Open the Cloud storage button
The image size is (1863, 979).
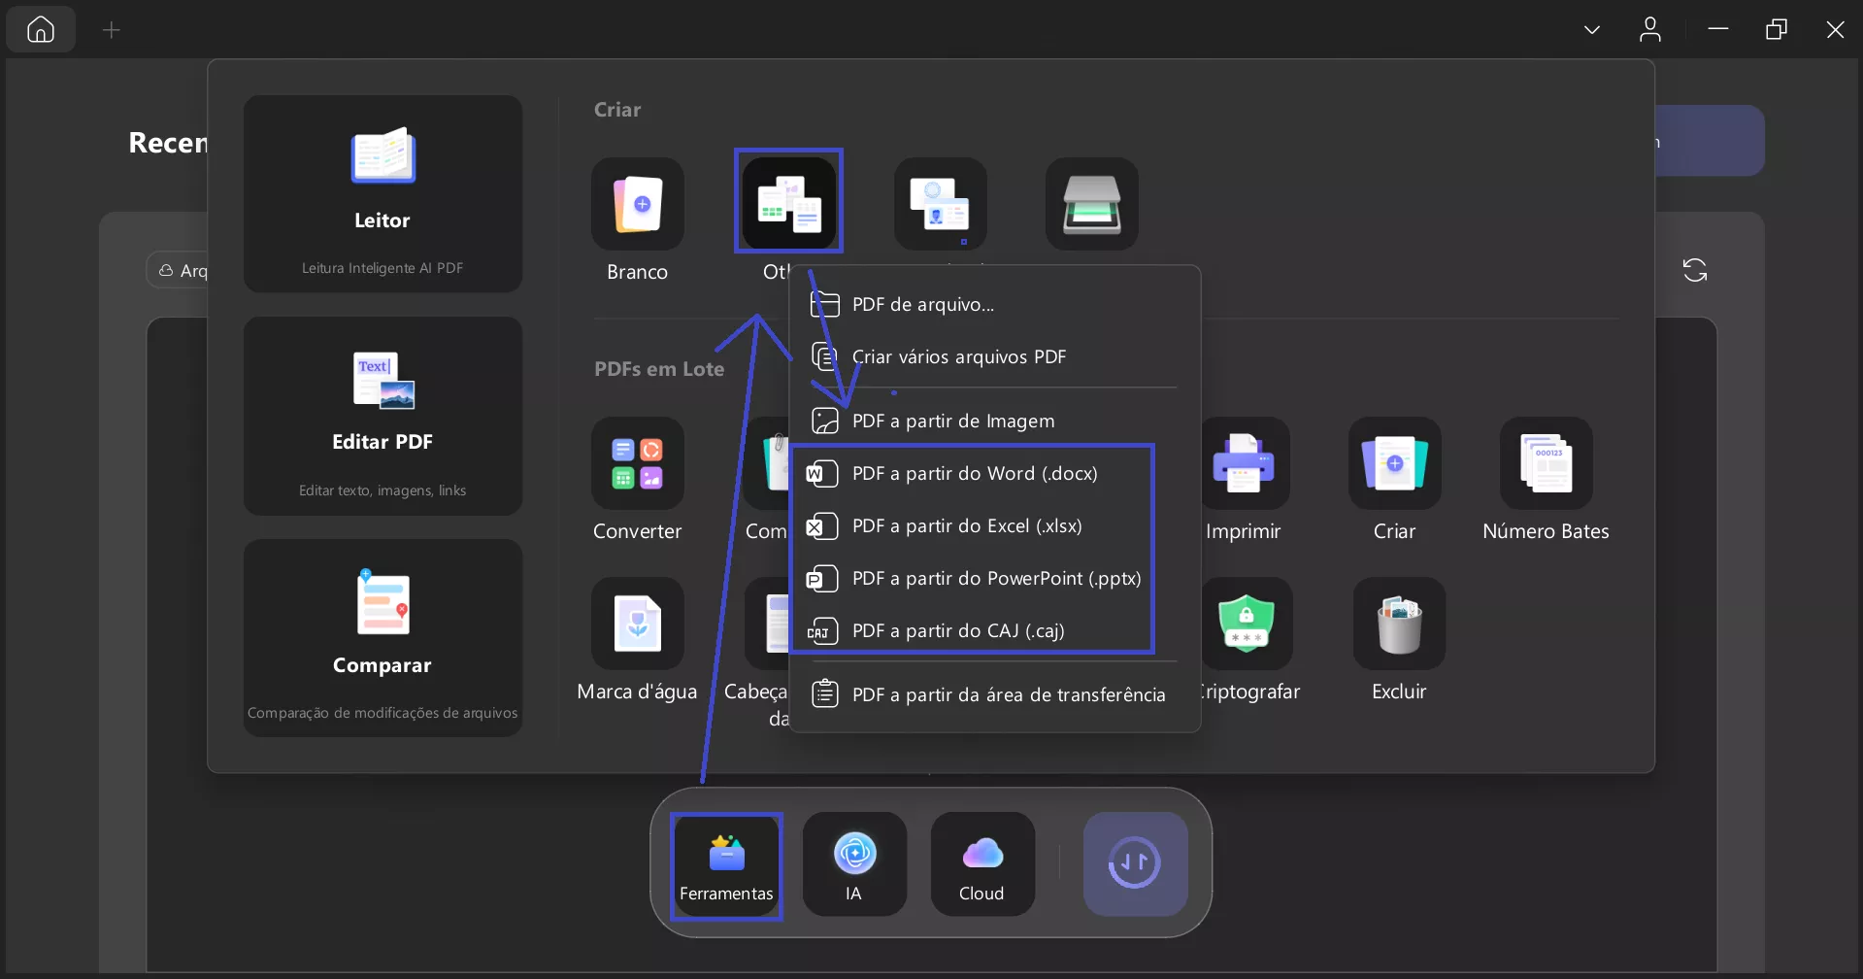pos(982,864)
